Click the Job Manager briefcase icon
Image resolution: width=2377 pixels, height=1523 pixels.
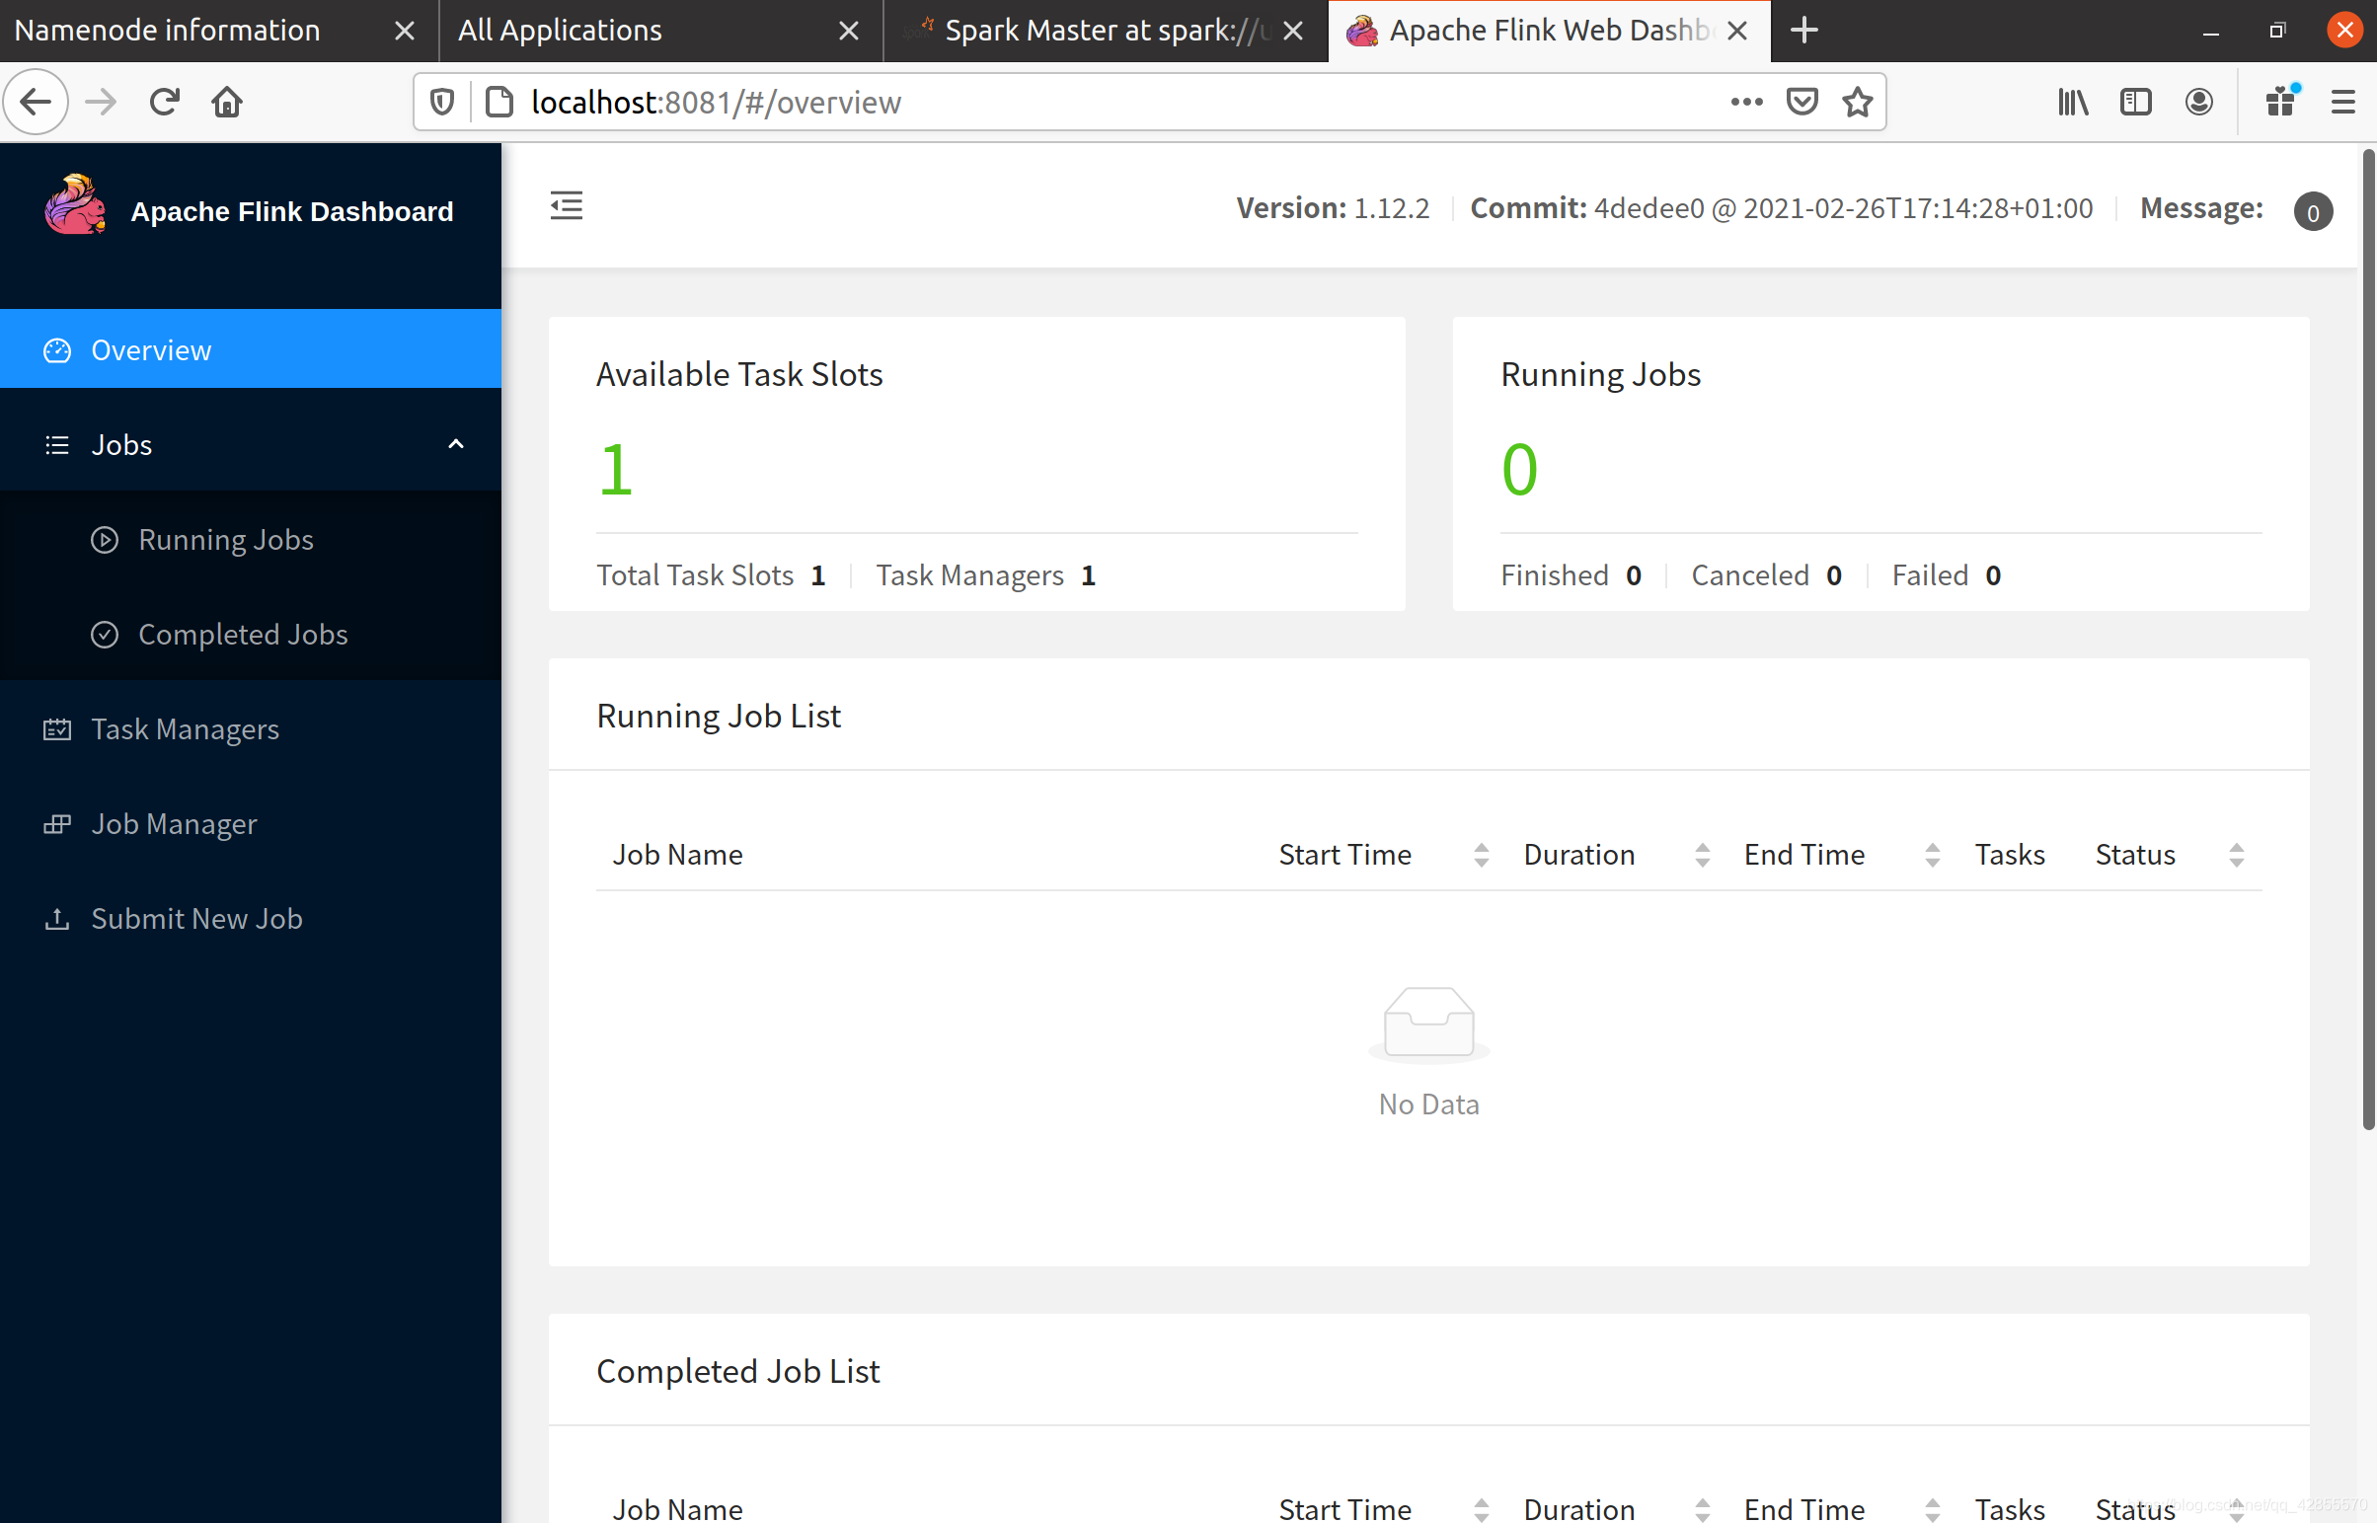(x=55, y=825)
